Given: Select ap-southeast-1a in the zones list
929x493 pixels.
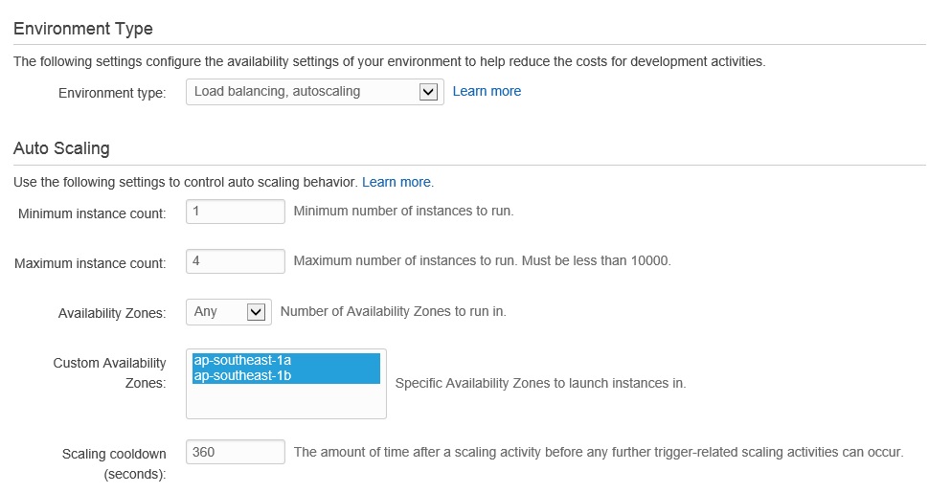Looking at the screenshot, I should [x=285, y=360].
